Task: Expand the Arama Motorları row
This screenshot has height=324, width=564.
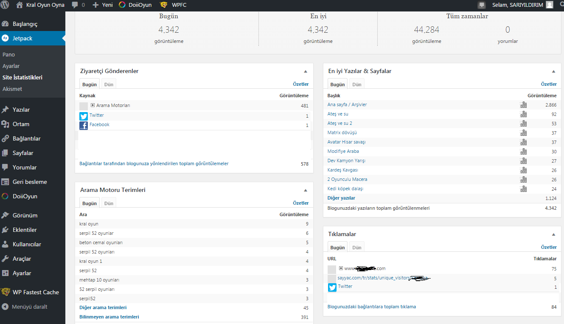Action: point(93,105)
